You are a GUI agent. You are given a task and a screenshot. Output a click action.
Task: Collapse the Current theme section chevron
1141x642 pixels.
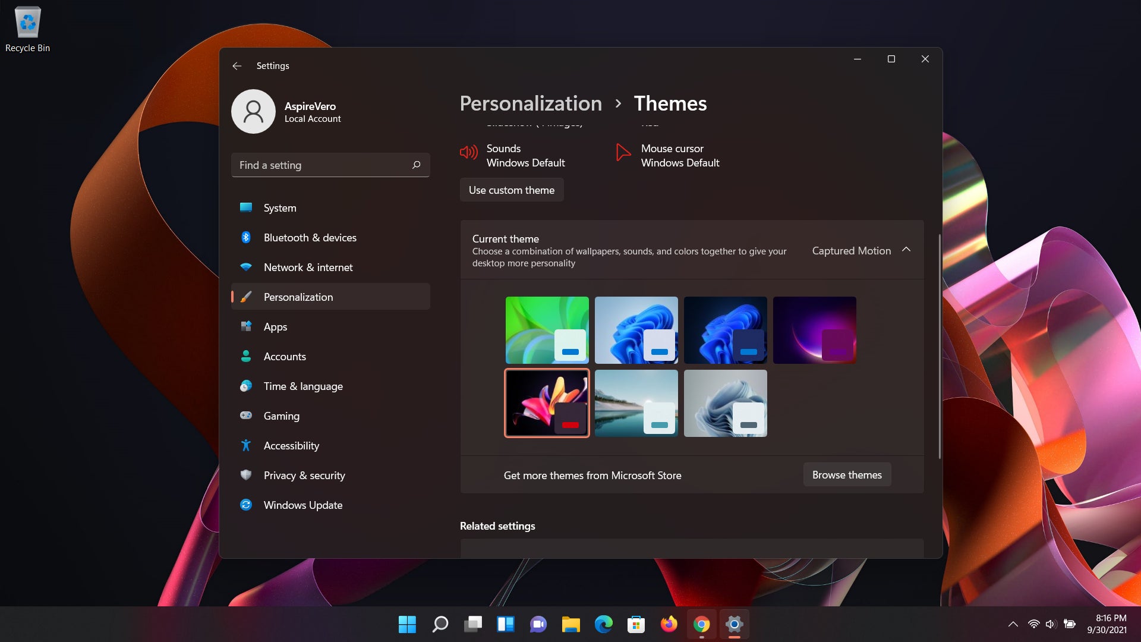tap(906, 250)
